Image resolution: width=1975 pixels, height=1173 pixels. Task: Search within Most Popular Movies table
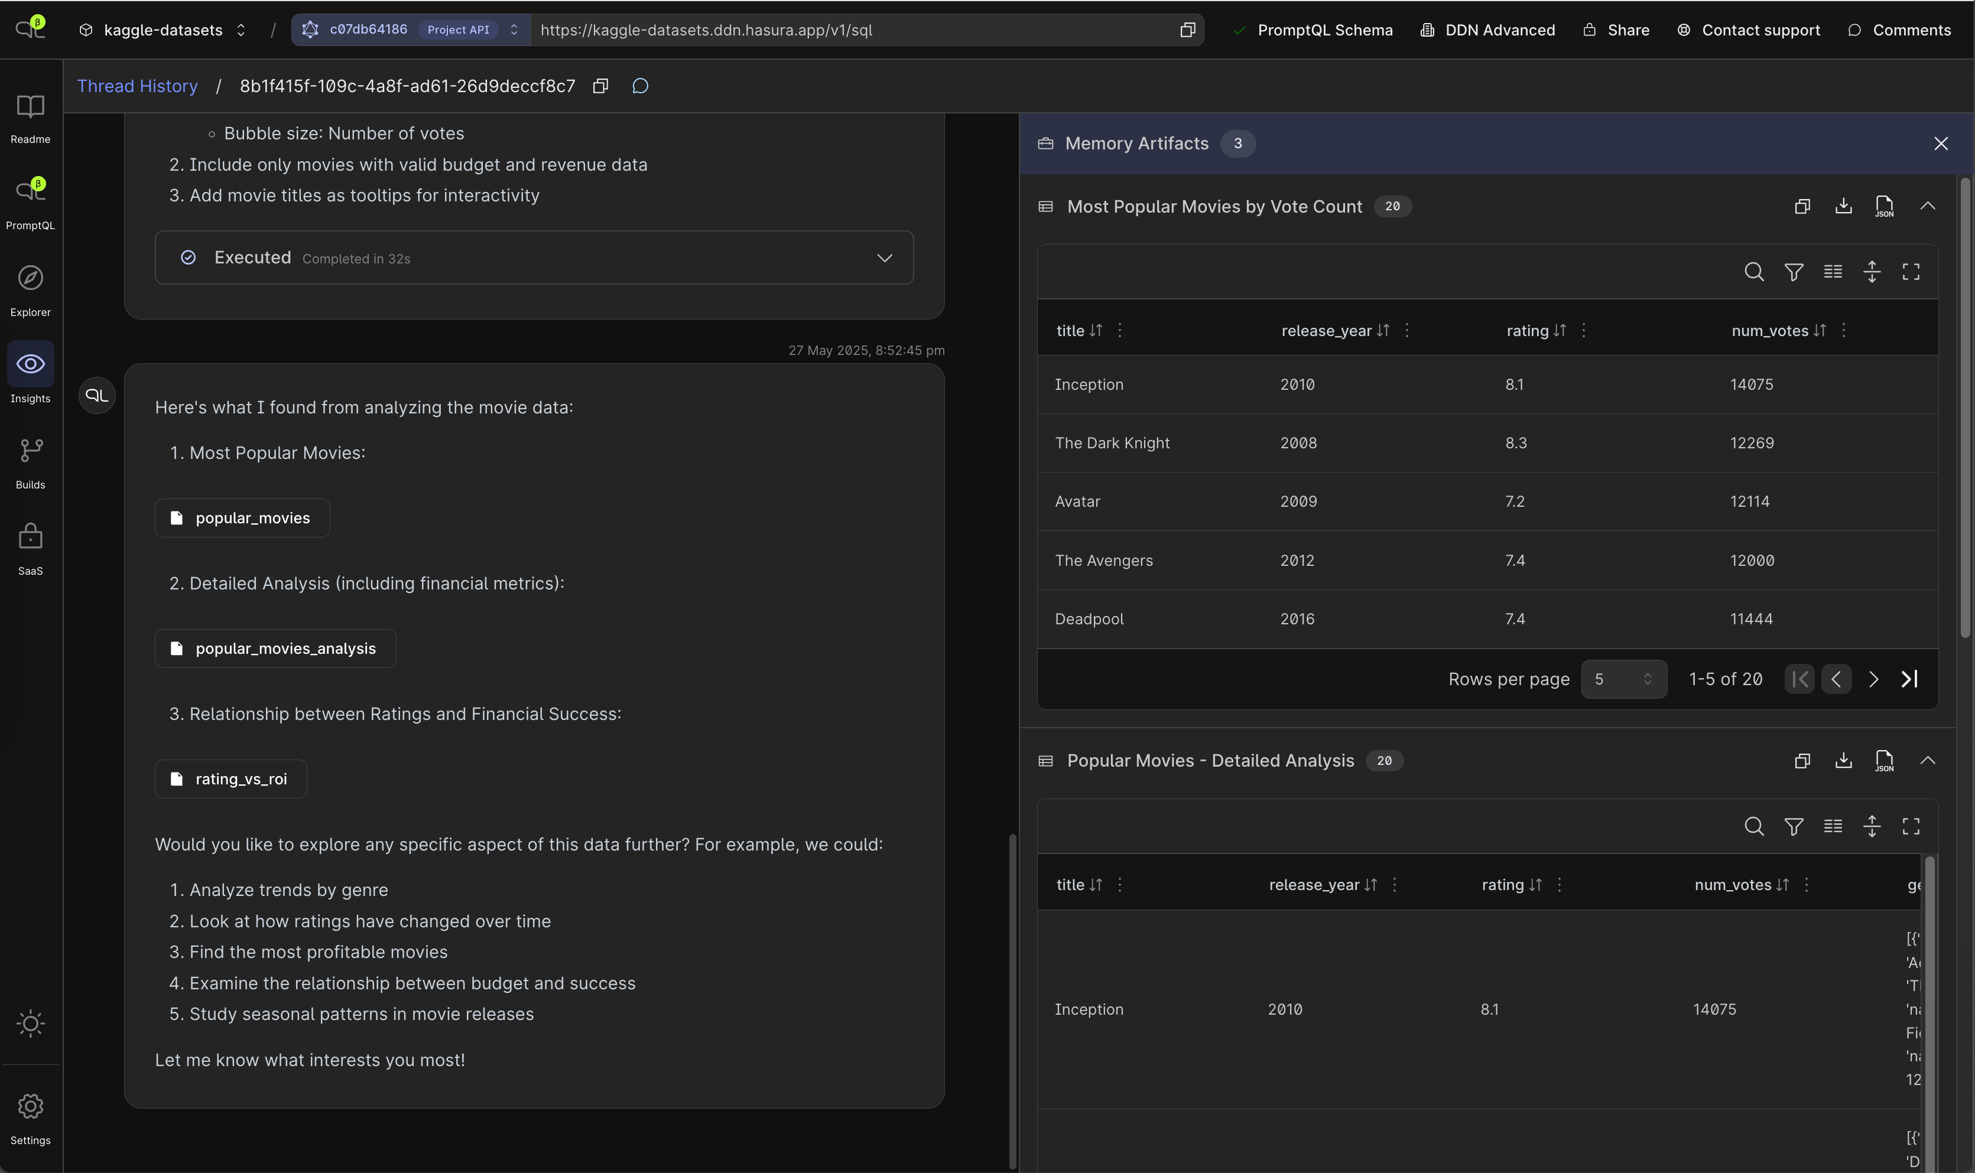1753,272
